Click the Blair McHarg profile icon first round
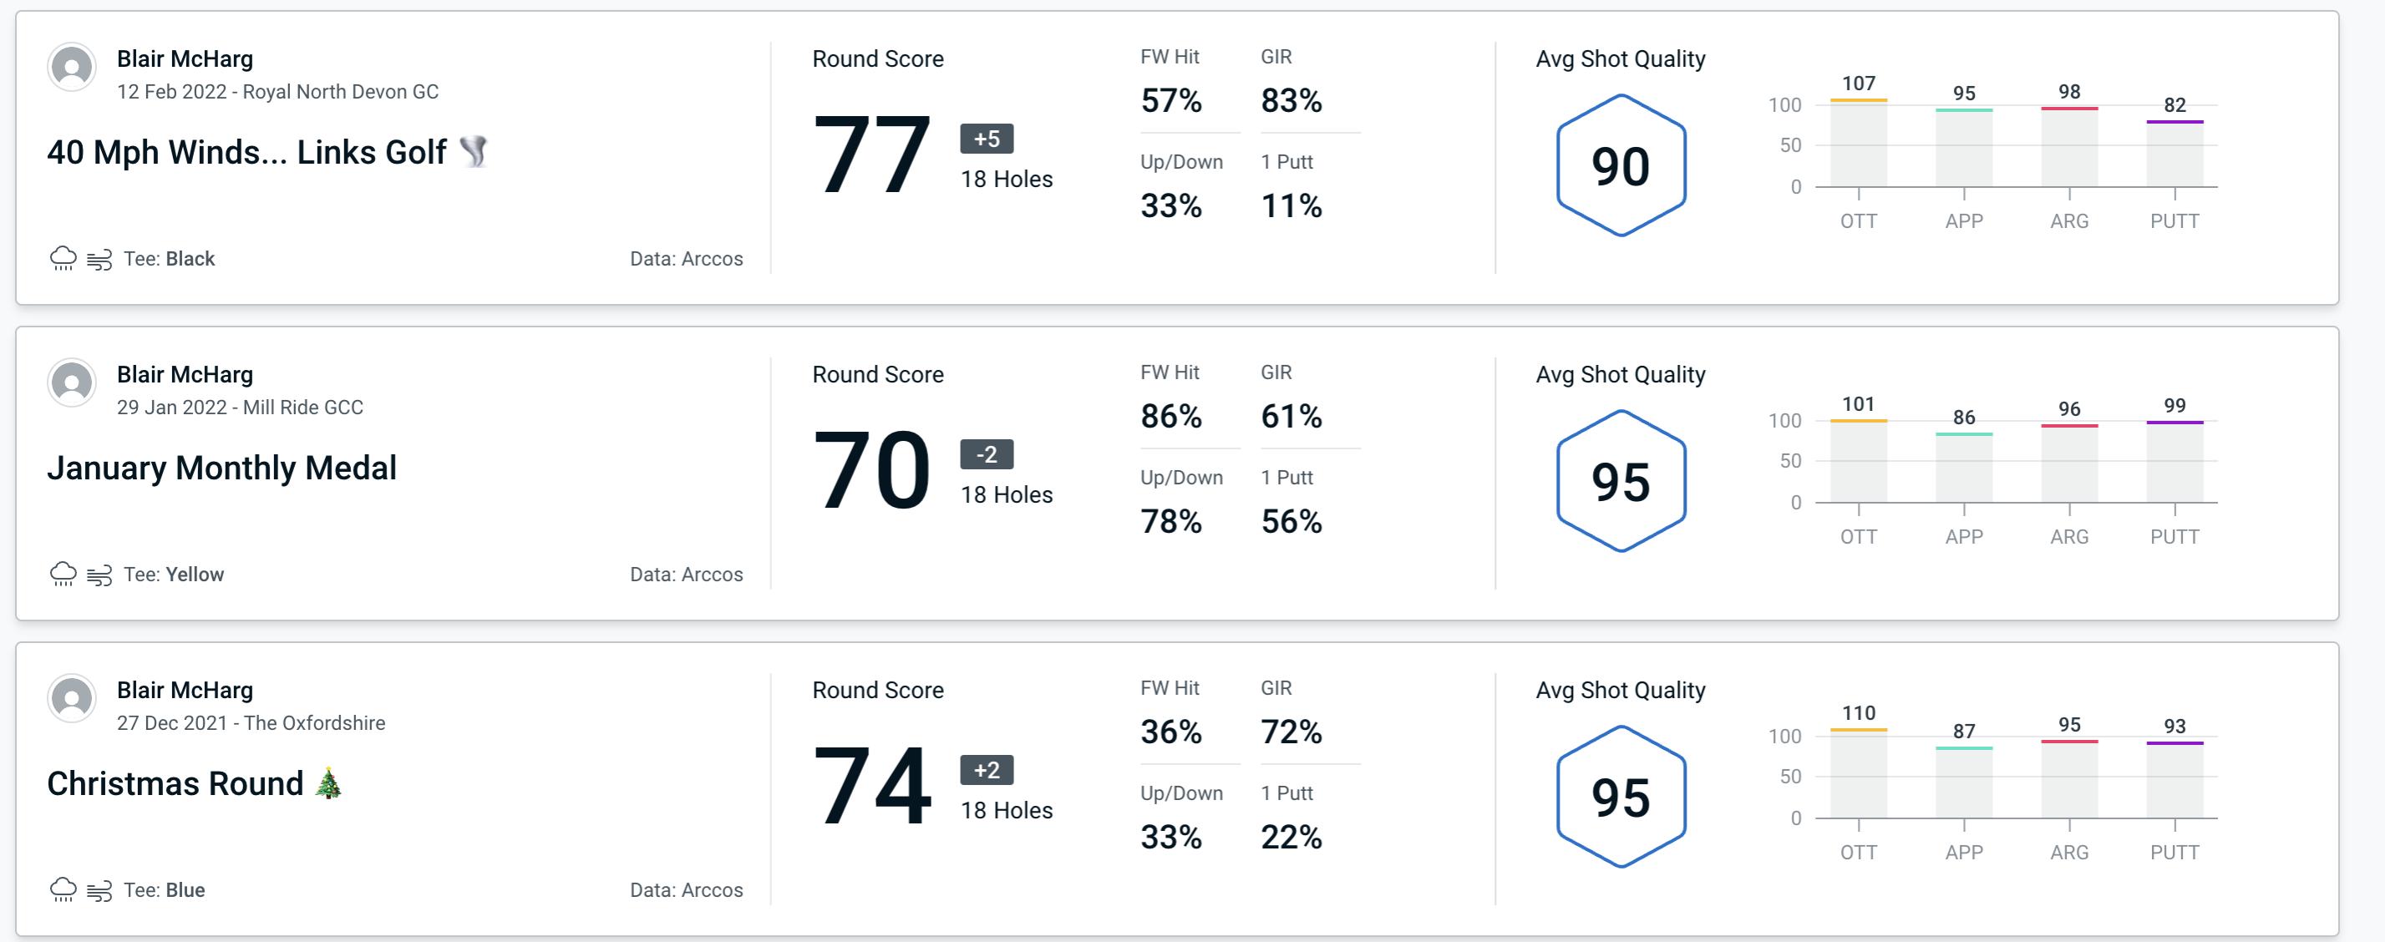The width and height of the screenshot is (2385, 942). click(x=72, y=72)
